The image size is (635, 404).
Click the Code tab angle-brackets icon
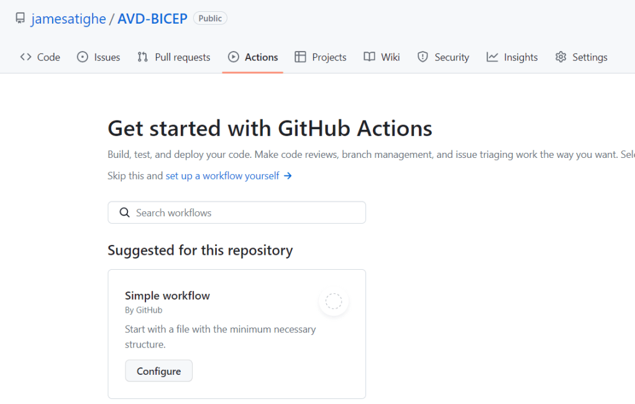click(25, 57)
